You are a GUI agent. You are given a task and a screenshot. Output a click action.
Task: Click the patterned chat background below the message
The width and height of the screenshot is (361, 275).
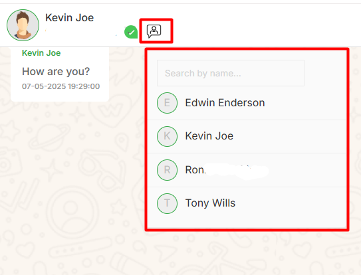pyautogui.click(x=69, y=173)
